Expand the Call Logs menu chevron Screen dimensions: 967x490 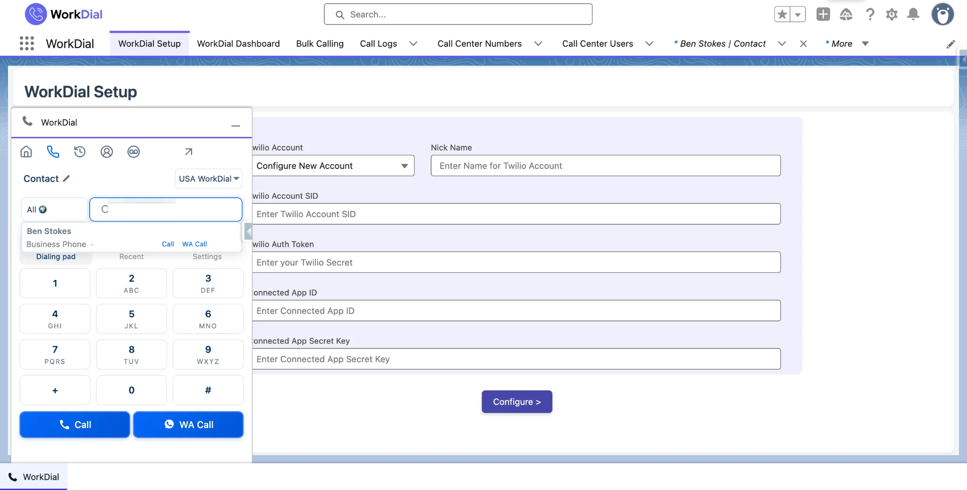[413, 43]
